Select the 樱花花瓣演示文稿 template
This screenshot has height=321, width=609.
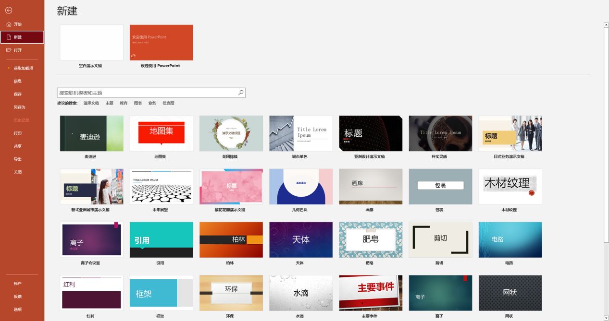pyautogui.click(x=231, y=187)
